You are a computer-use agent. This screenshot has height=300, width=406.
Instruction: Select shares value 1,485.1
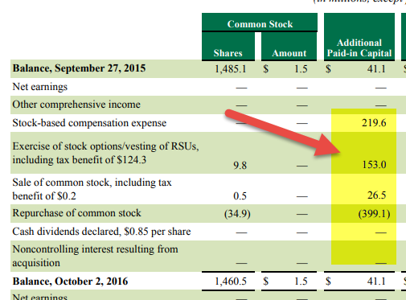231,69
